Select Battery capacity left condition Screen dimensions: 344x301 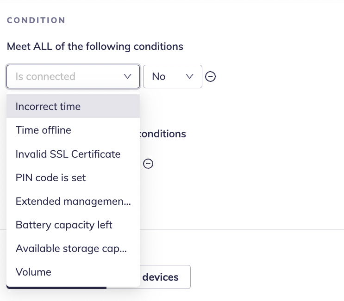click(x=64, y=225)
